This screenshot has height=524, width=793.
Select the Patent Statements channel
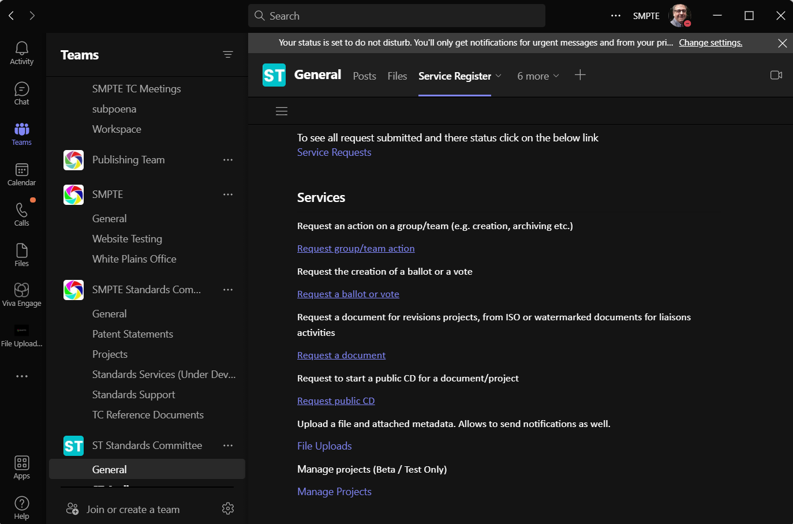tap(133, 334)
